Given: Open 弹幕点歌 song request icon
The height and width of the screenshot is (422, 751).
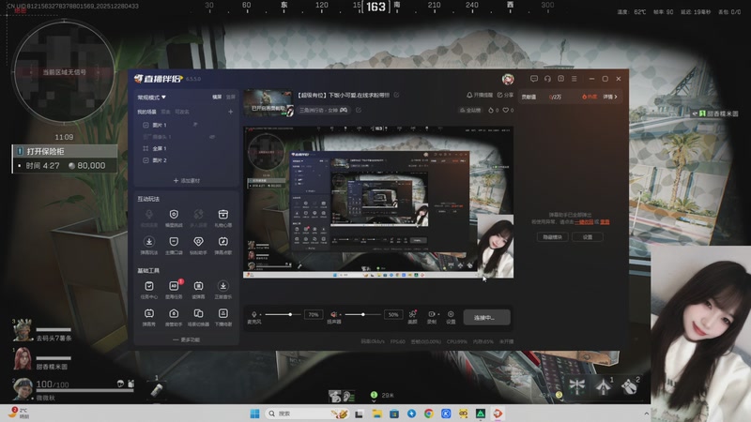Looking at the screenshot, I should (x=222, y=242).
